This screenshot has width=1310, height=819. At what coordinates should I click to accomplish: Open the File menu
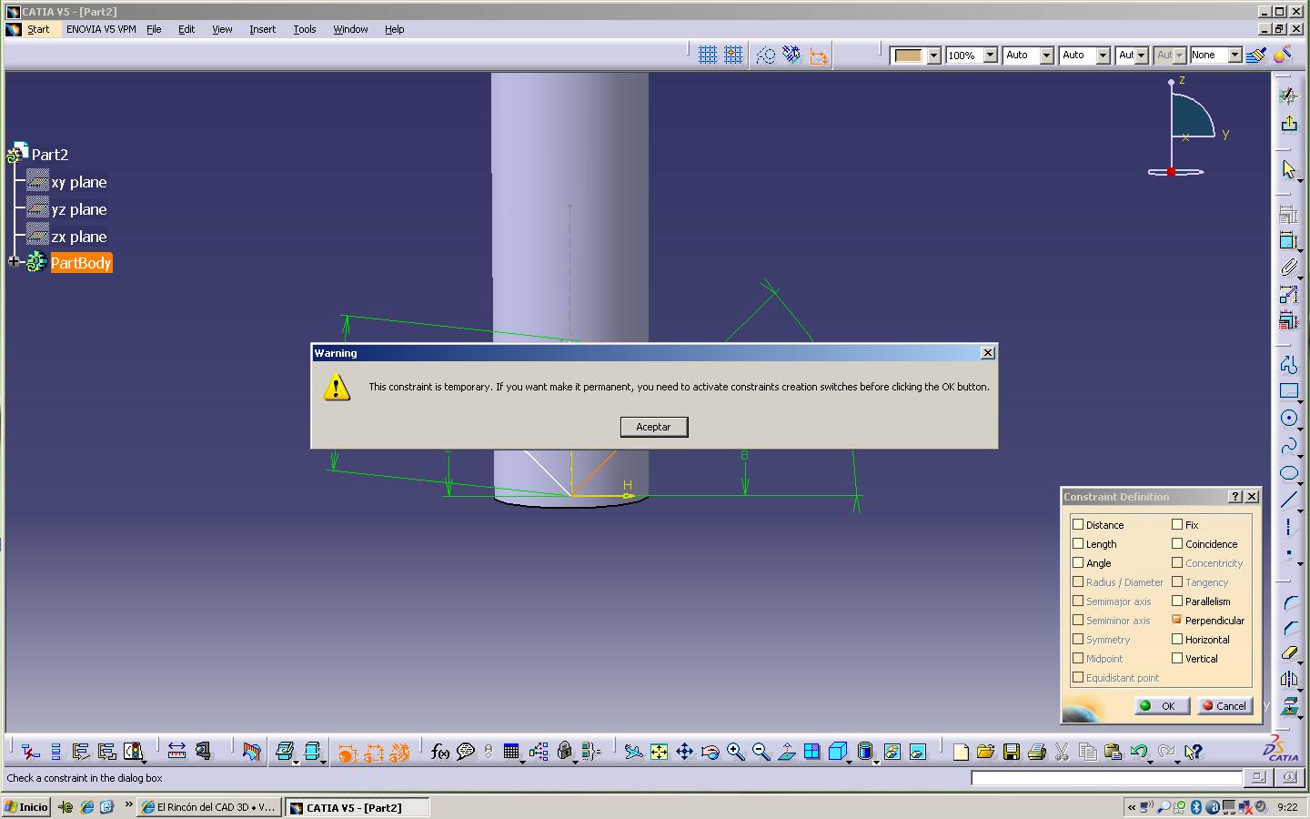(x=154, y=29)
